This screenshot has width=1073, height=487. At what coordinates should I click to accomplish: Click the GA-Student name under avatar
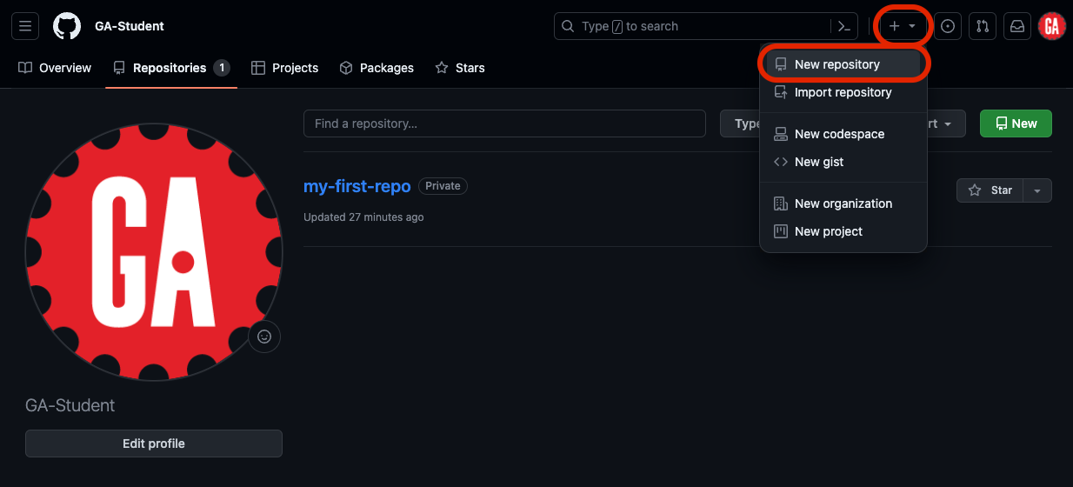70,405
